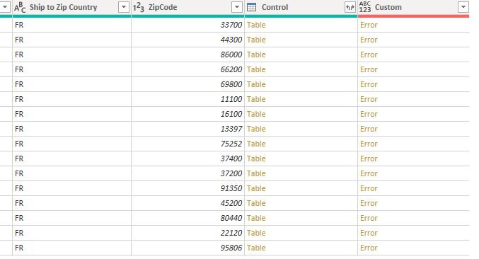The width and height of the screenshot is (479, 259).
Task: View the Error in row 22120
Action: coord(369,233)
